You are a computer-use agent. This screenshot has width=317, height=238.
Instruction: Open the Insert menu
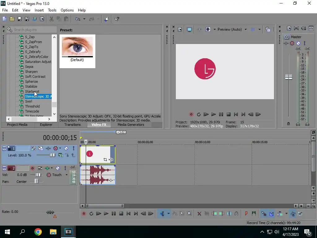coord(39,10)
